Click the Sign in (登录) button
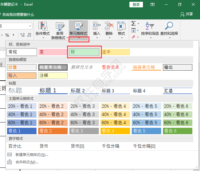 tap(136, 5)
